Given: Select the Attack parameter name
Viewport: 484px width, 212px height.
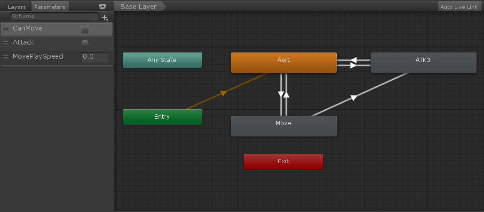Looking at the screenshot, I should click(23, 43).
